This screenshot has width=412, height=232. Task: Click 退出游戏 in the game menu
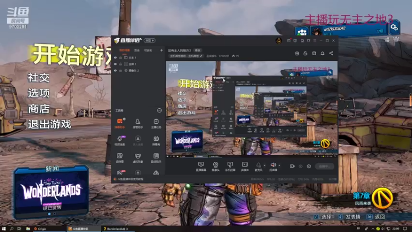pos(49,124)
